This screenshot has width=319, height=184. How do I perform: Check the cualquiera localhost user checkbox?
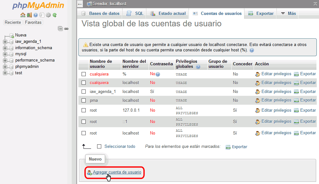pos(83,82)
